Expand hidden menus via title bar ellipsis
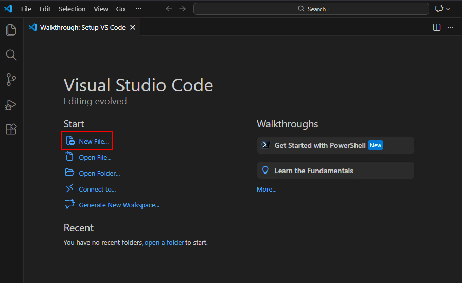 (138, 9)
